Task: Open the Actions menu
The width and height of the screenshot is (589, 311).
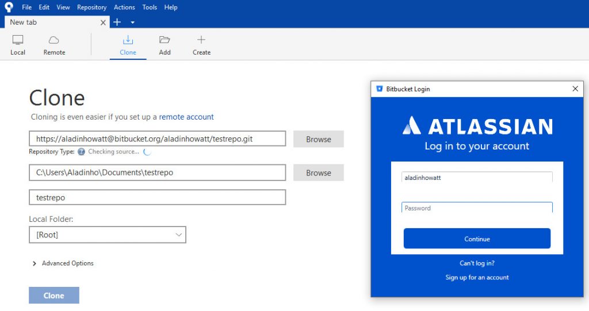Action: tap(124, 7)
